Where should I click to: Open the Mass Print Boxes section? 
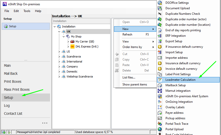(x=17, y=89)
